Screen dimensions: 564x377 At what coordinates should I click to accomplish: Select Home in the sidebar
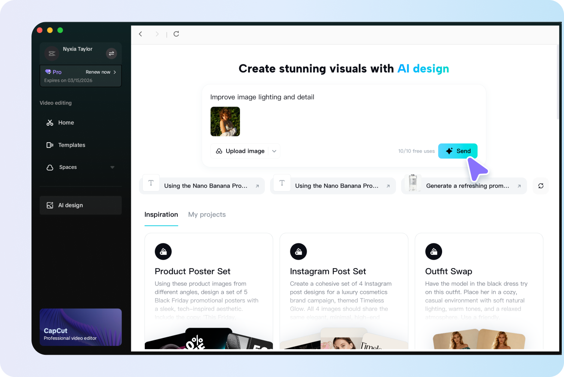[66, 122]
